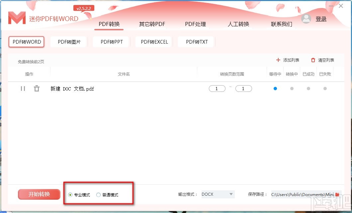Click 添加列表 text button

click(x=291, y=60)
